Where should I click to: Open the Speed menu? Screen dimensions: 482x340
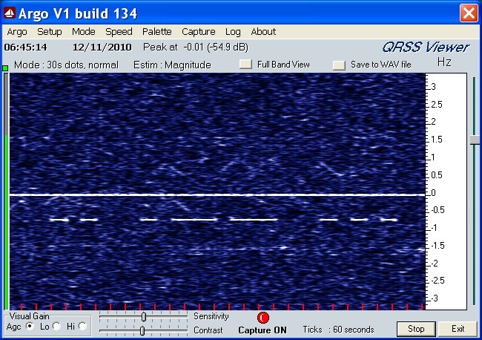point(119,32)
